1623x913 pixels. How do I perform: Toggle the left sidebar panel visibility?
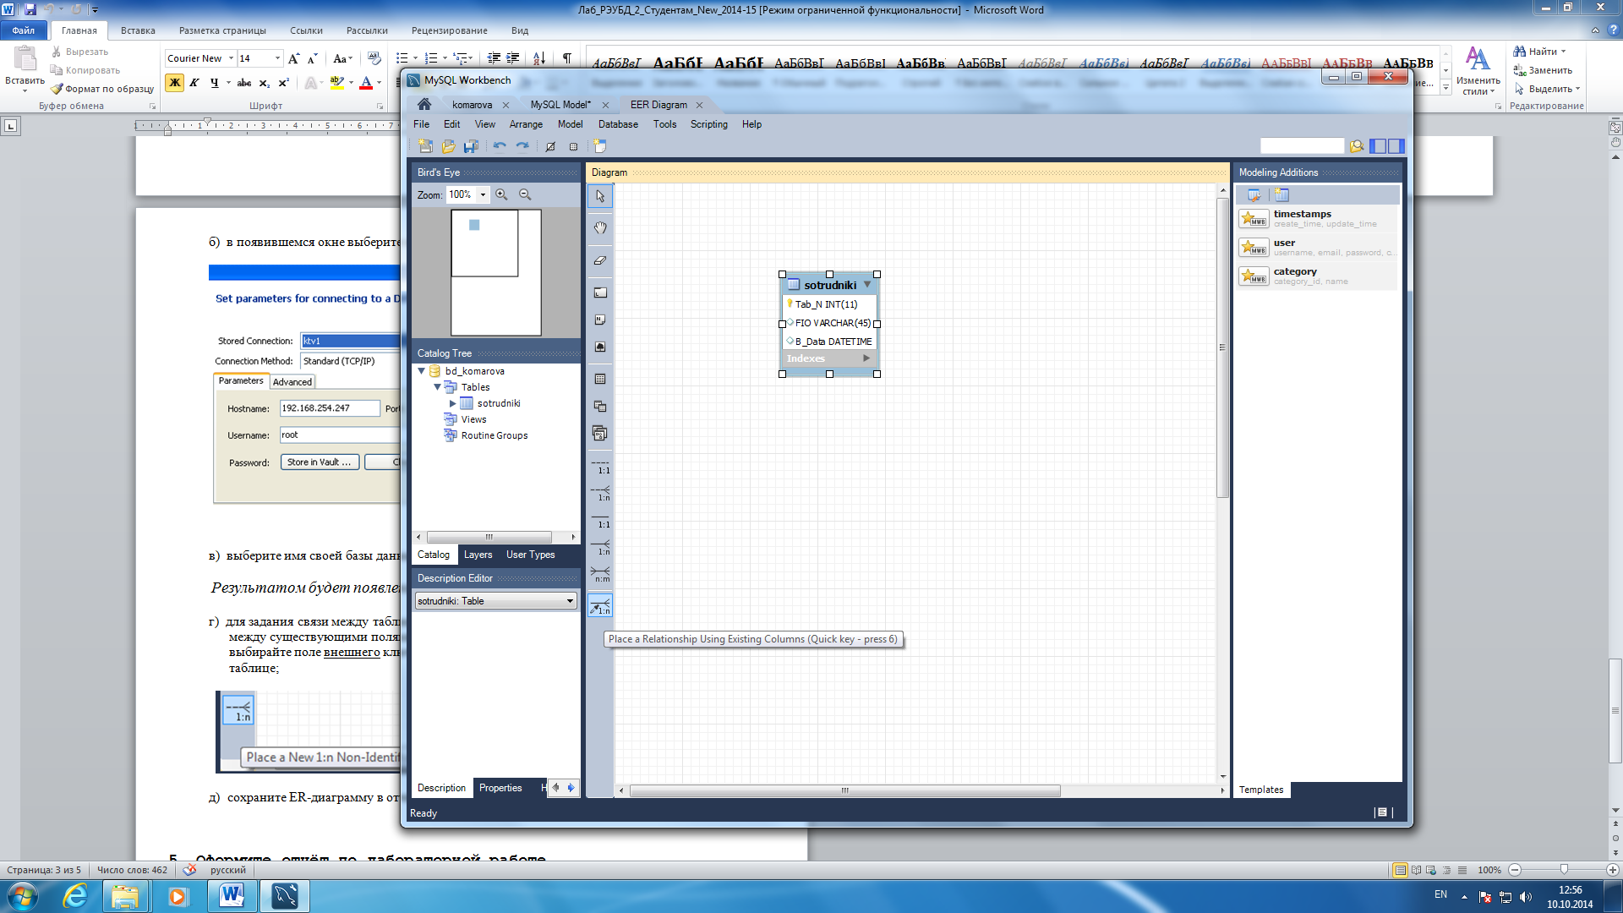[x=1378, y=146]
